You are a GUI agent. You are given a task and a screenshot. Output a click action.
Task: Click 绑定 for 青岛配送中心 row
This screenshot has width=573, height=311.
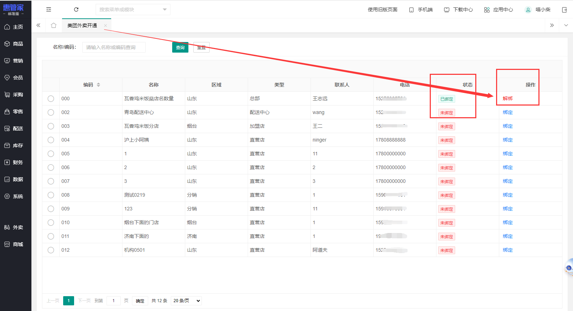pyautogui.click(x=508, y=112)
